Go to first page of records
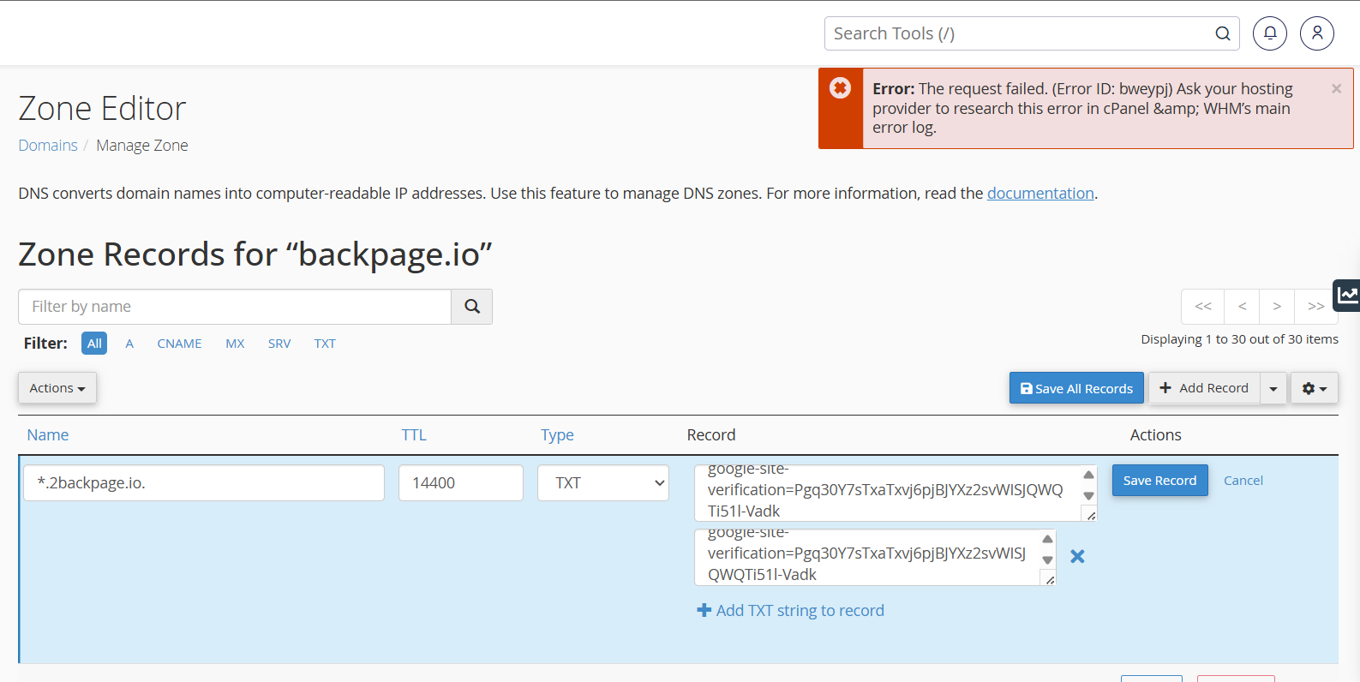 pyautogui.click(x=1203, y=307)
